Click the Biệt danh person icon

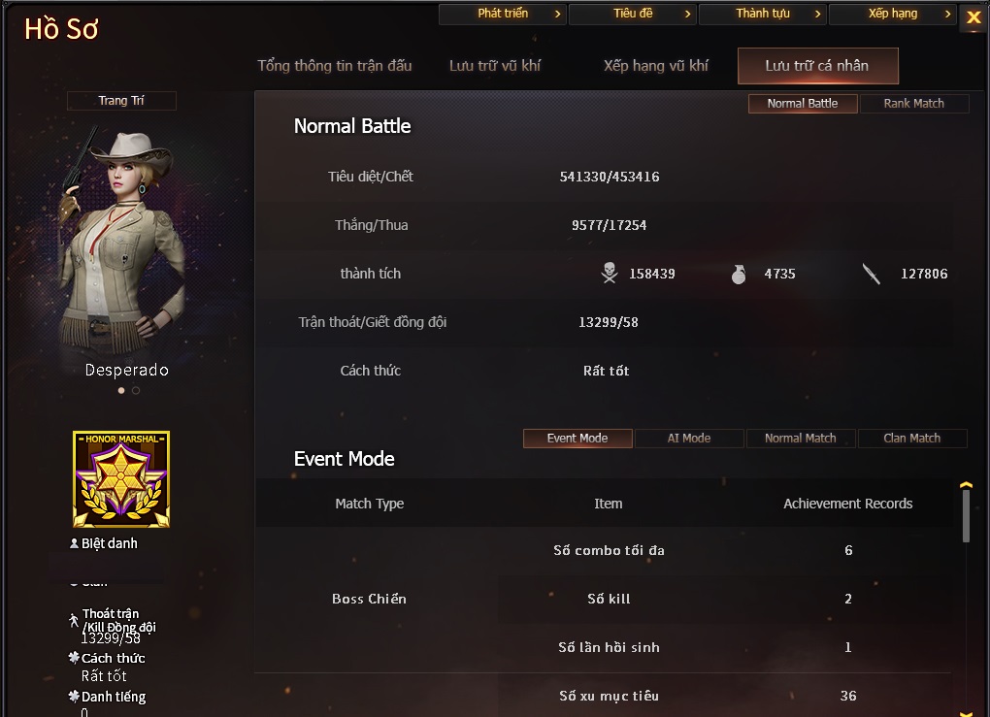74,542
